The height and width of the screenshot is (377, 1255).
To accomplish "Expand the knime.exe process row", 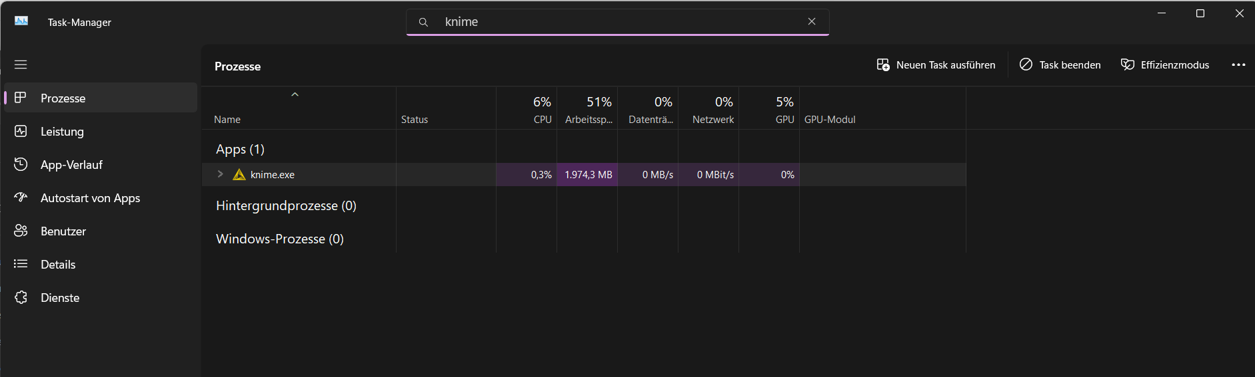I will [x=220, y=174].
